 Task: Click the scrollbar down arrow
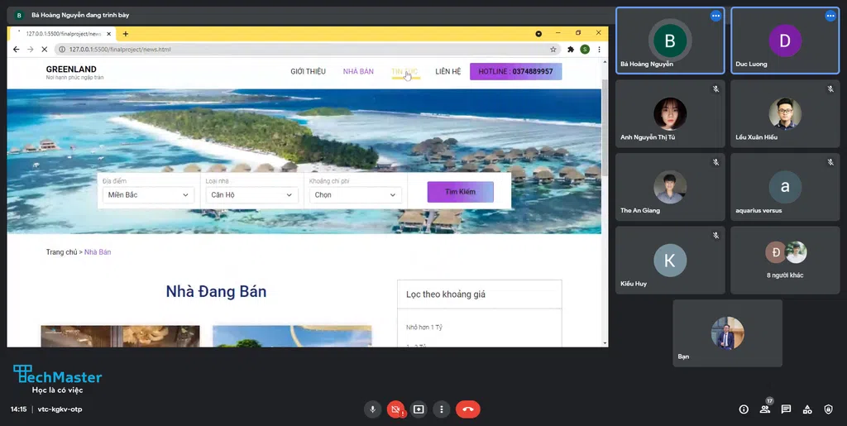(605, 342)
